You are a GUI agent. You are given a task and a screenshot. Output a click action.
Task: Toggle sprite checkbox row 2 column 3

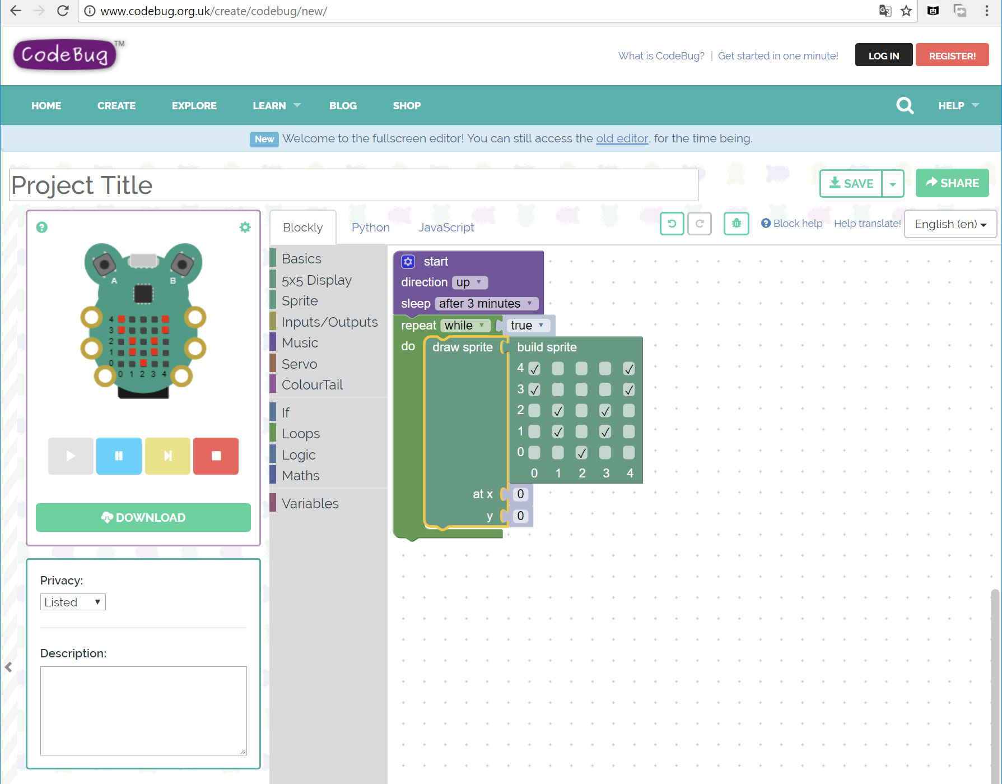(x=605, y=411)
